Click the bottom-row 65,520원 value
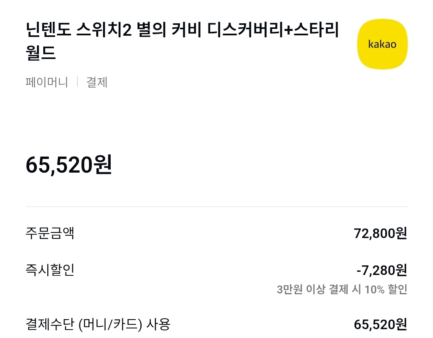This screenshot has height=338, width=433. (380, 324)
